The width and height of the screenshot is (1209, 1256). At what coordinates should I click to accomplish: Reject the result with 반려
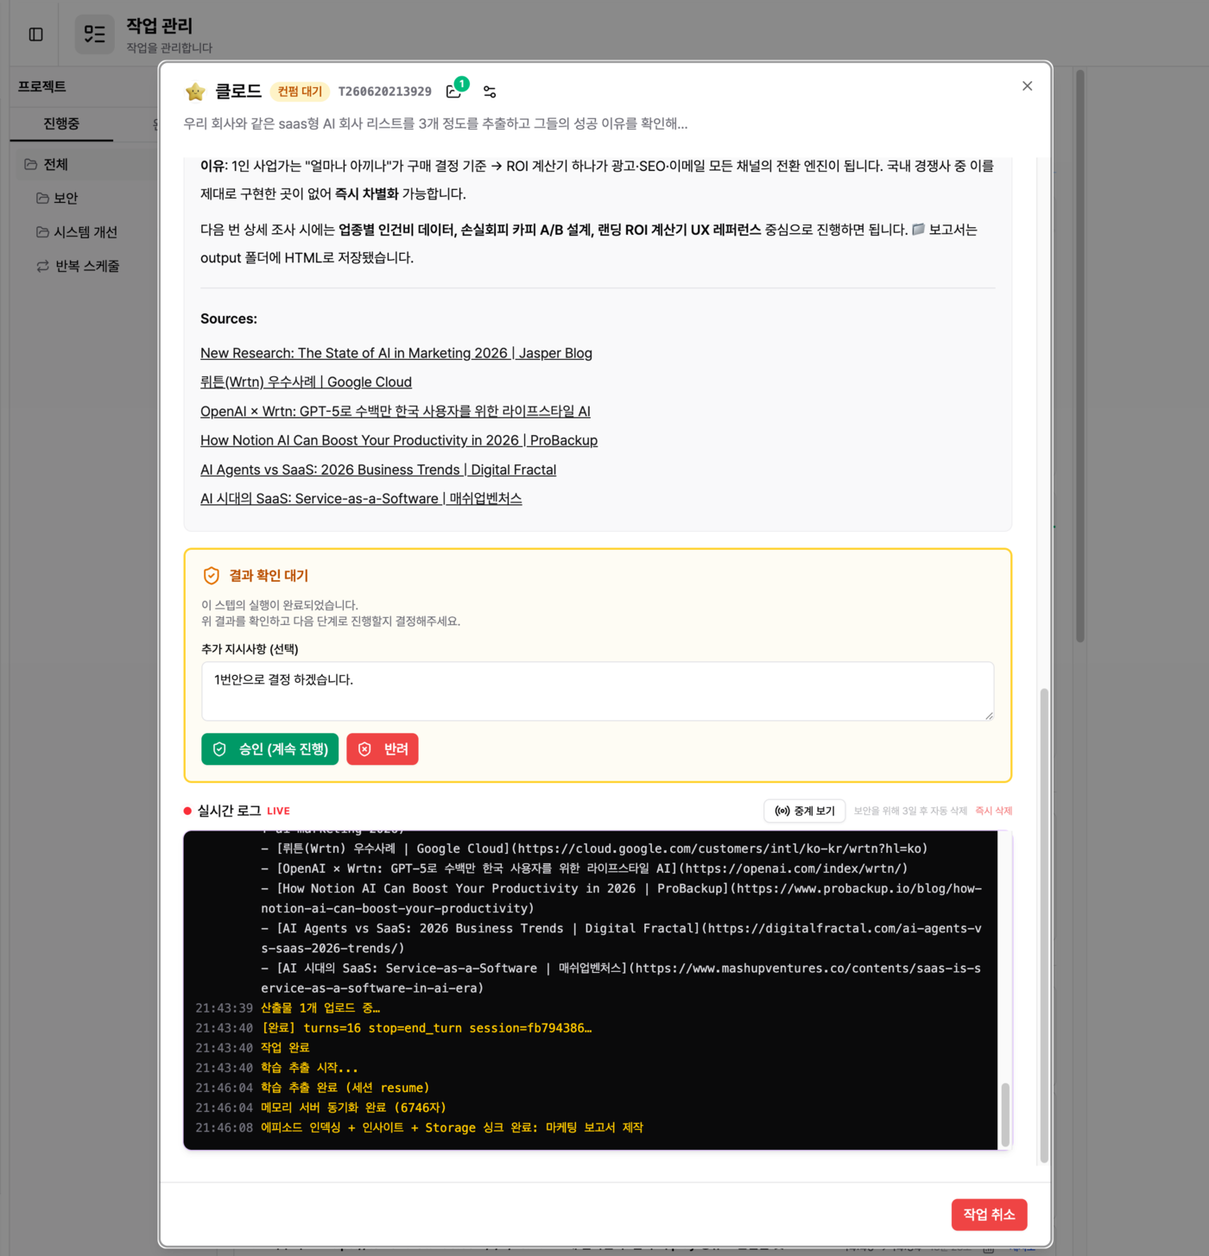pos(383,749)
